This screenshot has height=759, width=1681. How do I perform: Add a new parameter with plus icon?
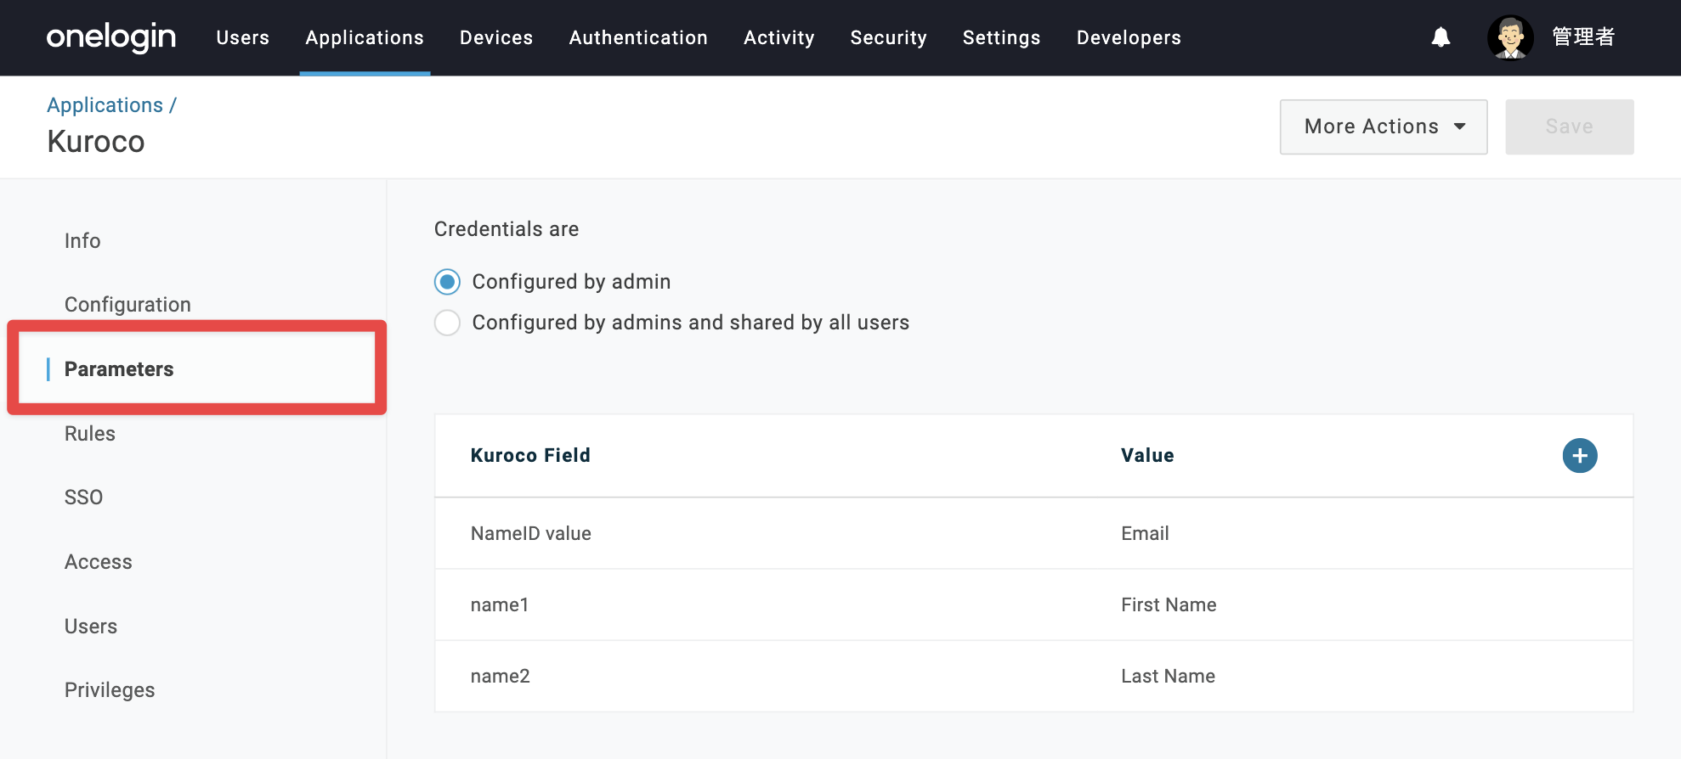(x=1580, y=456)
